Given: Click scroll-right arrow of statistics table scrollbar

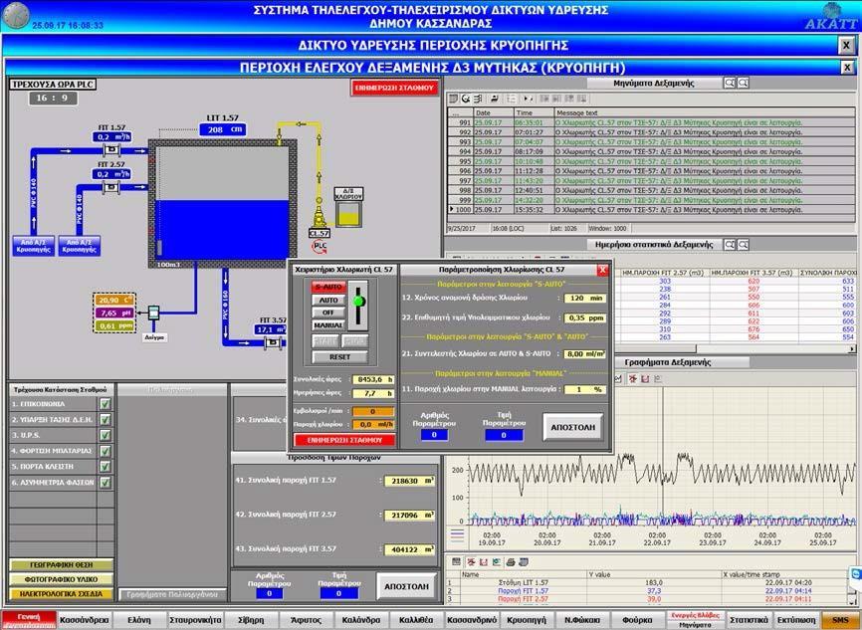Looking at the screenshot, I should [x=852, y=348].
